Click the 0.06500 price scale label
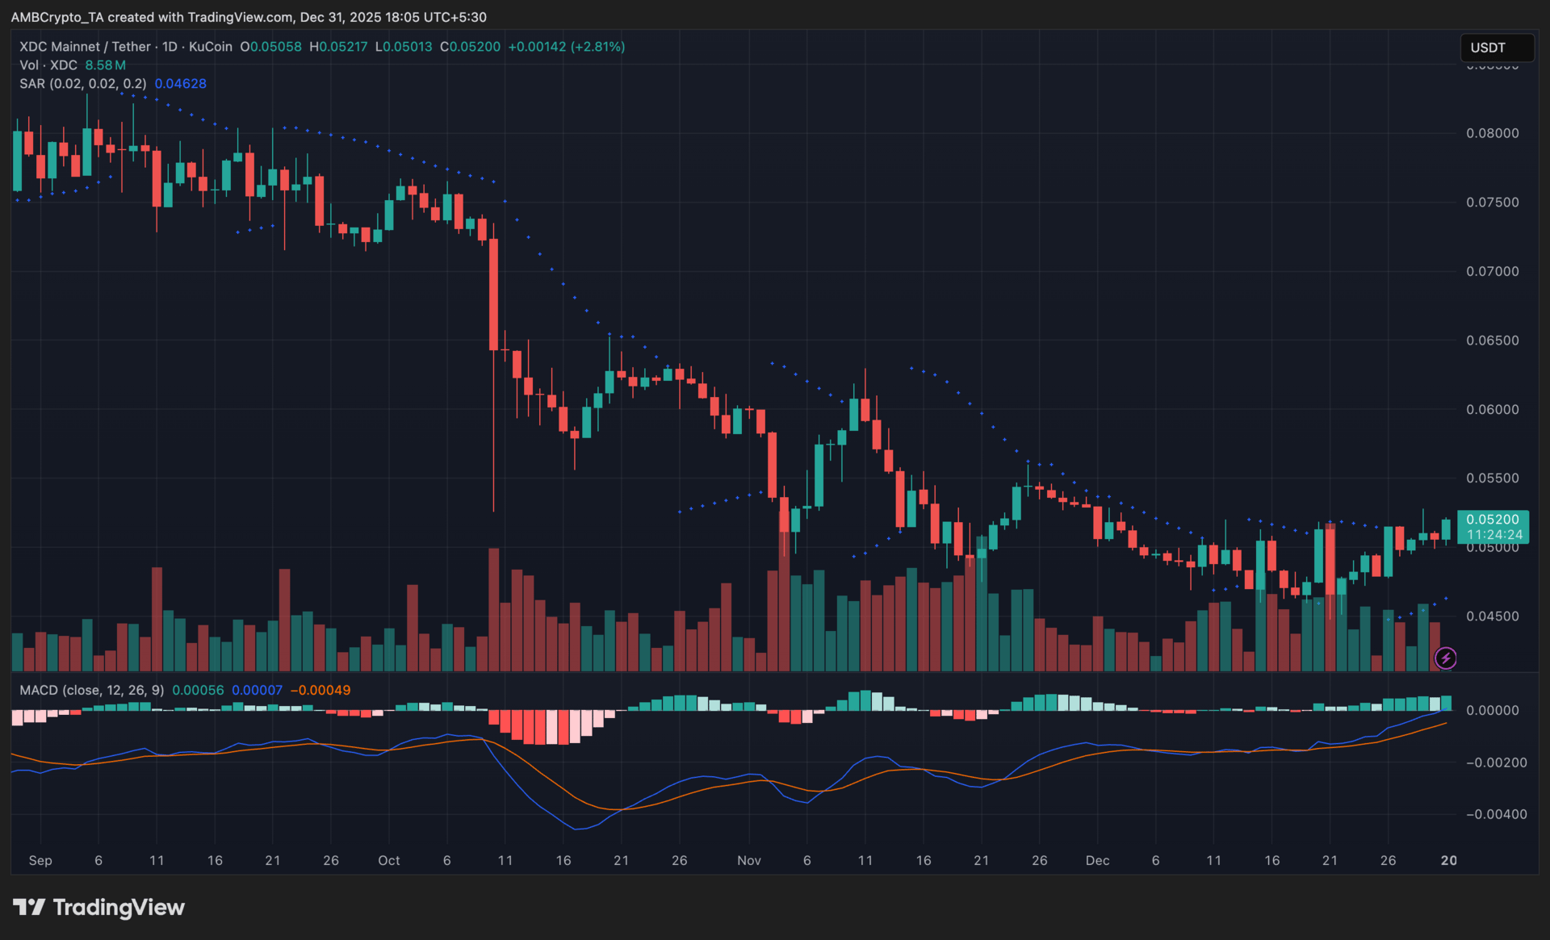Screen dimensions: 1550x940 [x=1492, y=340]
